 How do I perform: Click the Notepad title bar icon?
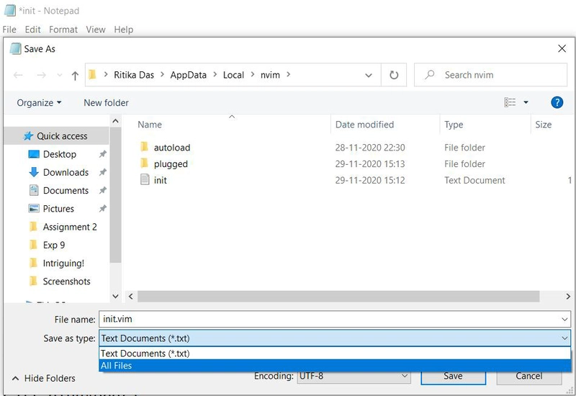[x=10, y=10]
